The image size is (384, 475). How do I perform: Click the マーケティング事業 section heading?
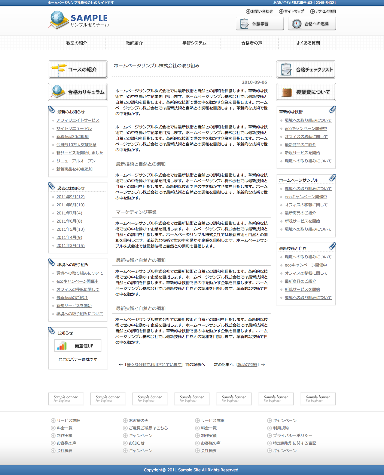pyautogui.click(x=136, y=212)
